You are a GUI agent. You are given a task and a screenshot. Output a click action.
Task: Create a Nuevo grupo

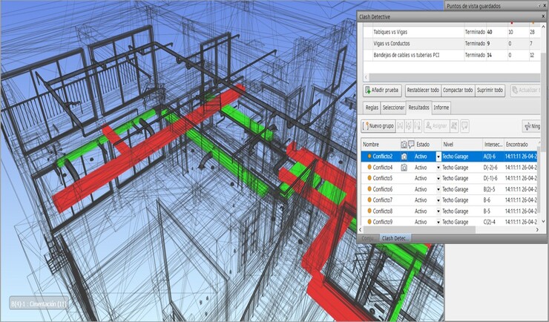pyautogui.click(x=378, y=126)
